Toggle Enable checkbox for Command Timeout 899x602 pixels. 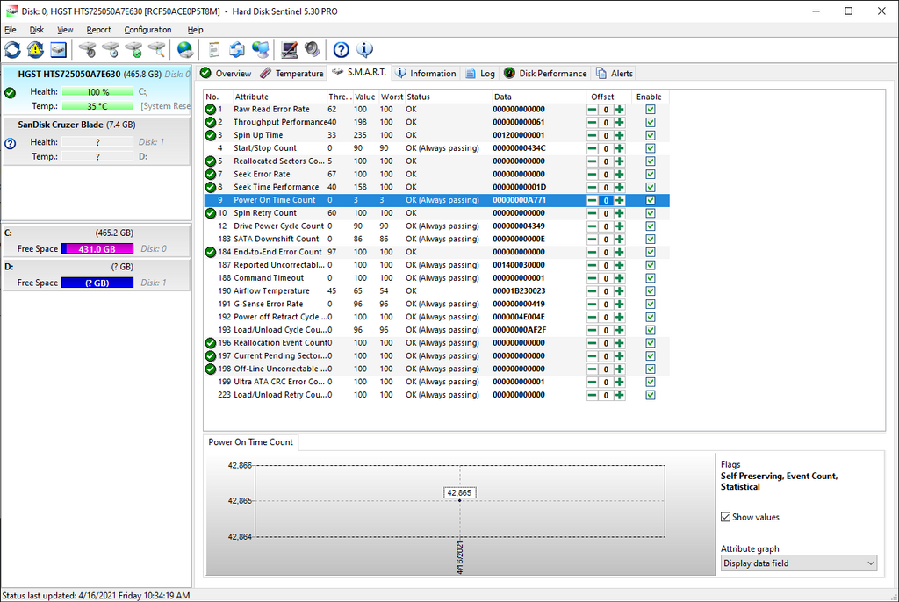click(x=651, y=278)
